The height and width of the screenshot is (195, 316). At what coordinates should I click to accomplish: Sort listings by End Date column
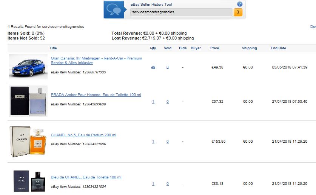(278, 48)
